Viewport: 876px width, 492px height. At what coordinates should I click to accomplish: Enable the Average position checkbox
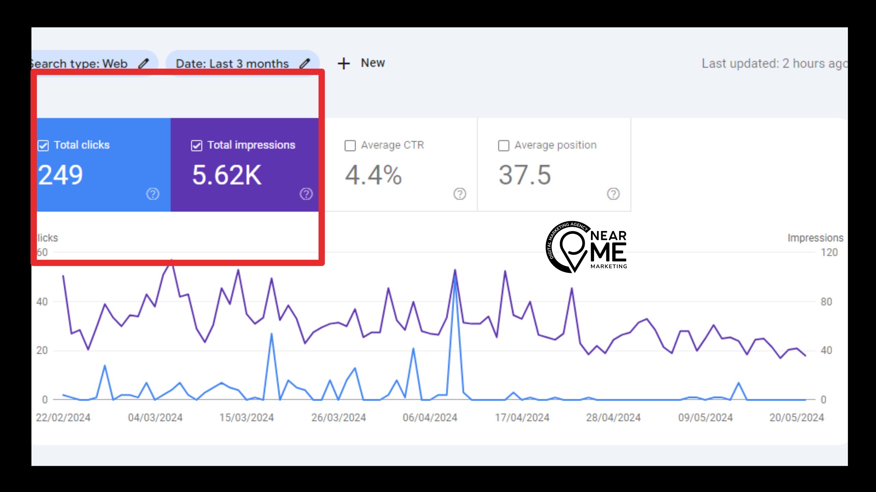tap(503, 146)
